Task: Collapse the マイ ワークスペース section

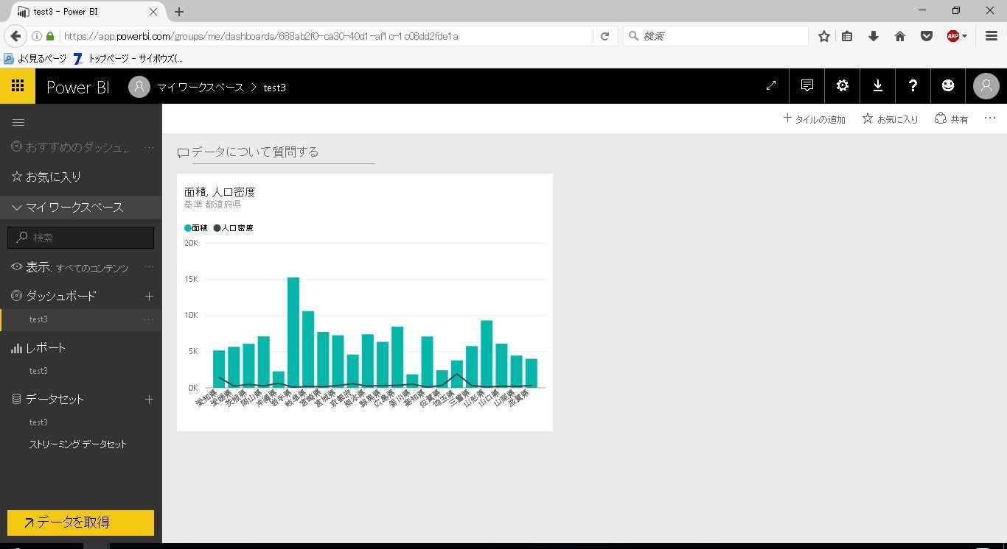Action: (x=17, y=208)
